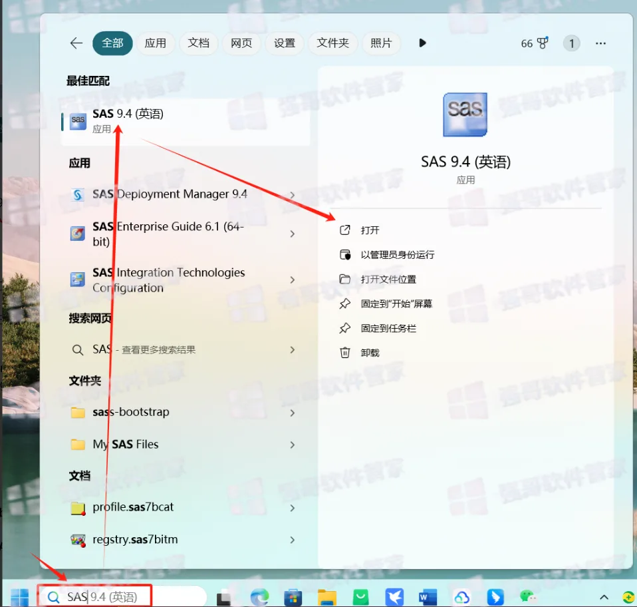Click the account circle labeled 1
This screenshot has width=637, height=607.
coord(571,43)
